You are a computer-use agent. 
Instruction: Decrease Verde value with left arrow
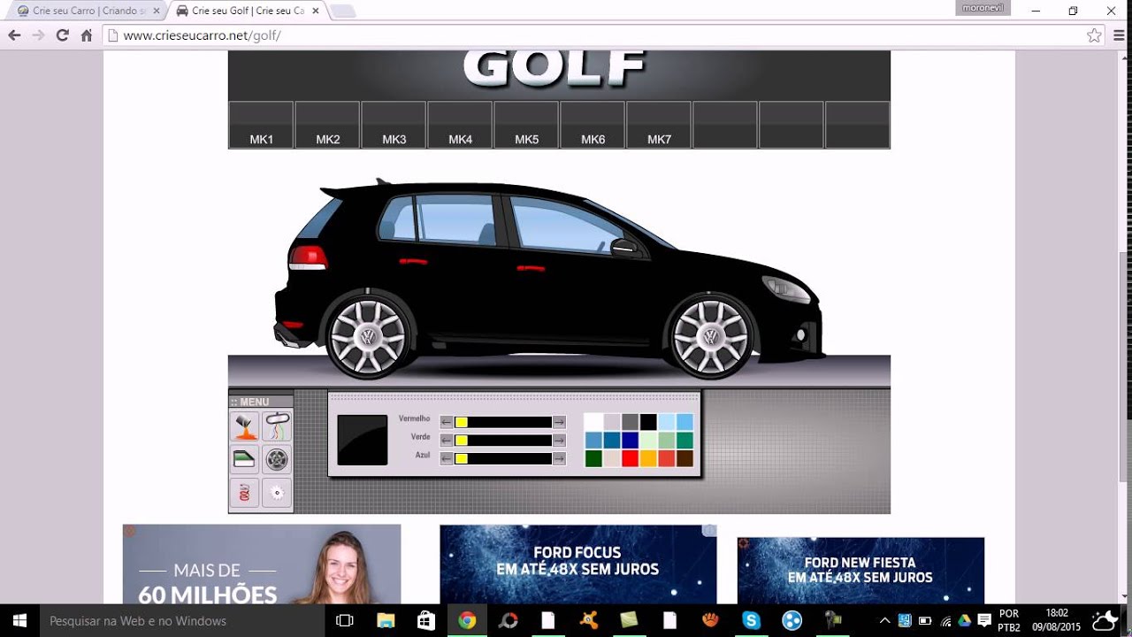(447, 441)
